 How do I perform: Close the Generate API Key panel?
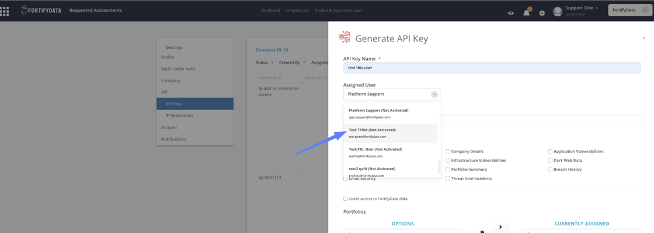(x=644, y=38)
